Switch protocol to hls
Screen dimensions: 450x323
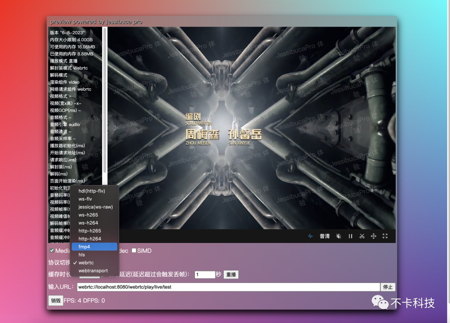[95, 255]
